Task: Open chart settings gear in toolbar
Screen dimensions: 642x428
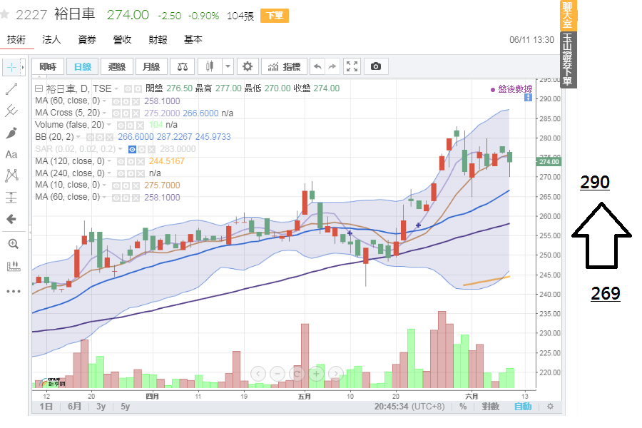Action: coord(248,66)
